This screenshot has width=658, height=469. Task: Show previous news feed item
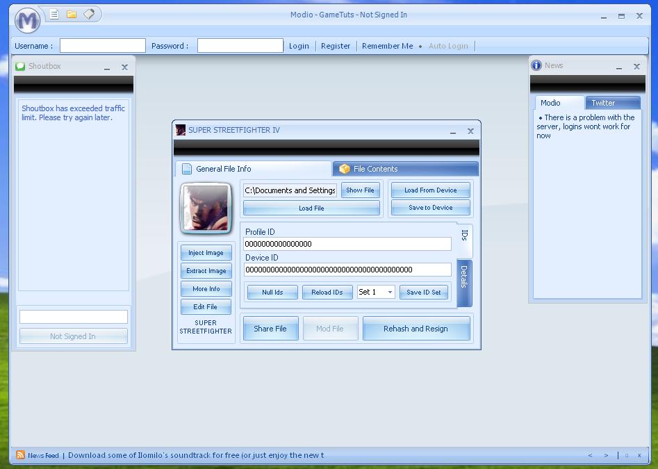[590, 455]
